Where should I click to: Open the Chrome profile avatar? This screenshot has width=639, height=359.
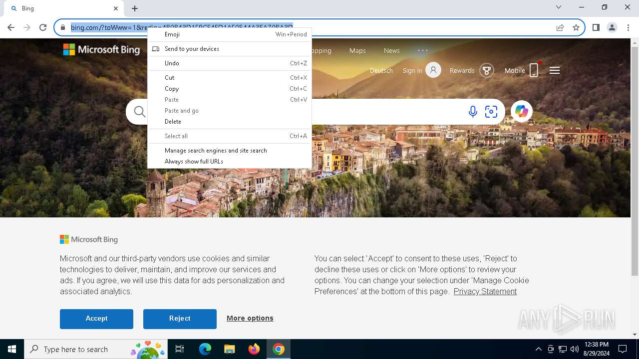coord(612,27)
